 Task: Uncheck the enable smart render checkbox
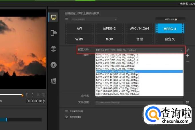tap(67, 117)
